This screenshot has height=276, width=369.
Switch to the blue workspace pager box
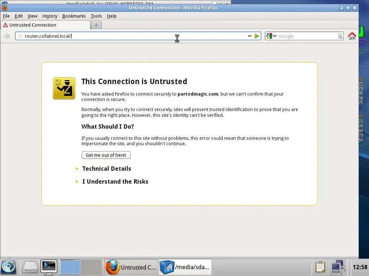pyautogui.click(x=70, y=267)
